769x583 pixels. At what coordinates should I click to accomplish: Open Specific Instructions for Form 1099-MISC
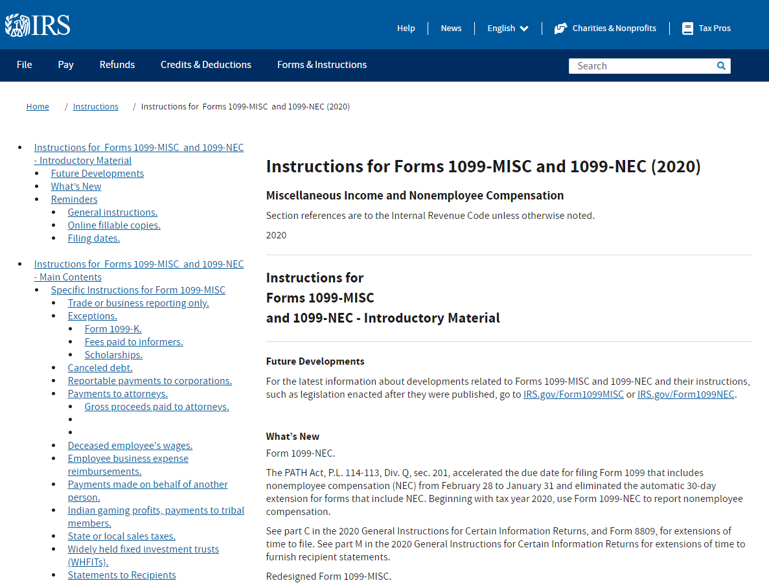coord(138,290)
